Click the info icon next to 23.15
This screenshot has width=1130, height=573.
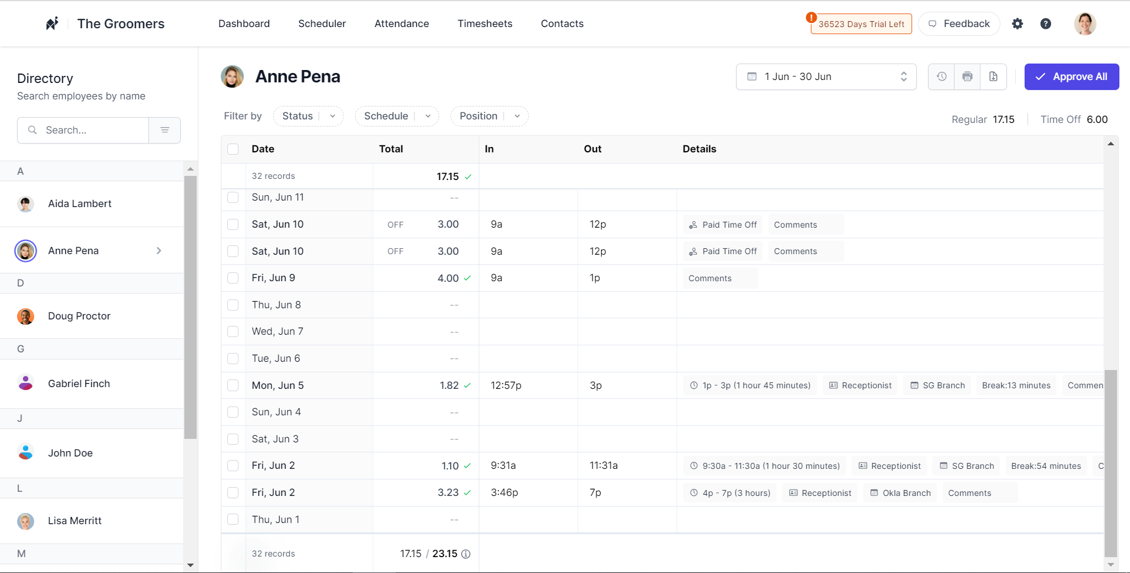466,554
